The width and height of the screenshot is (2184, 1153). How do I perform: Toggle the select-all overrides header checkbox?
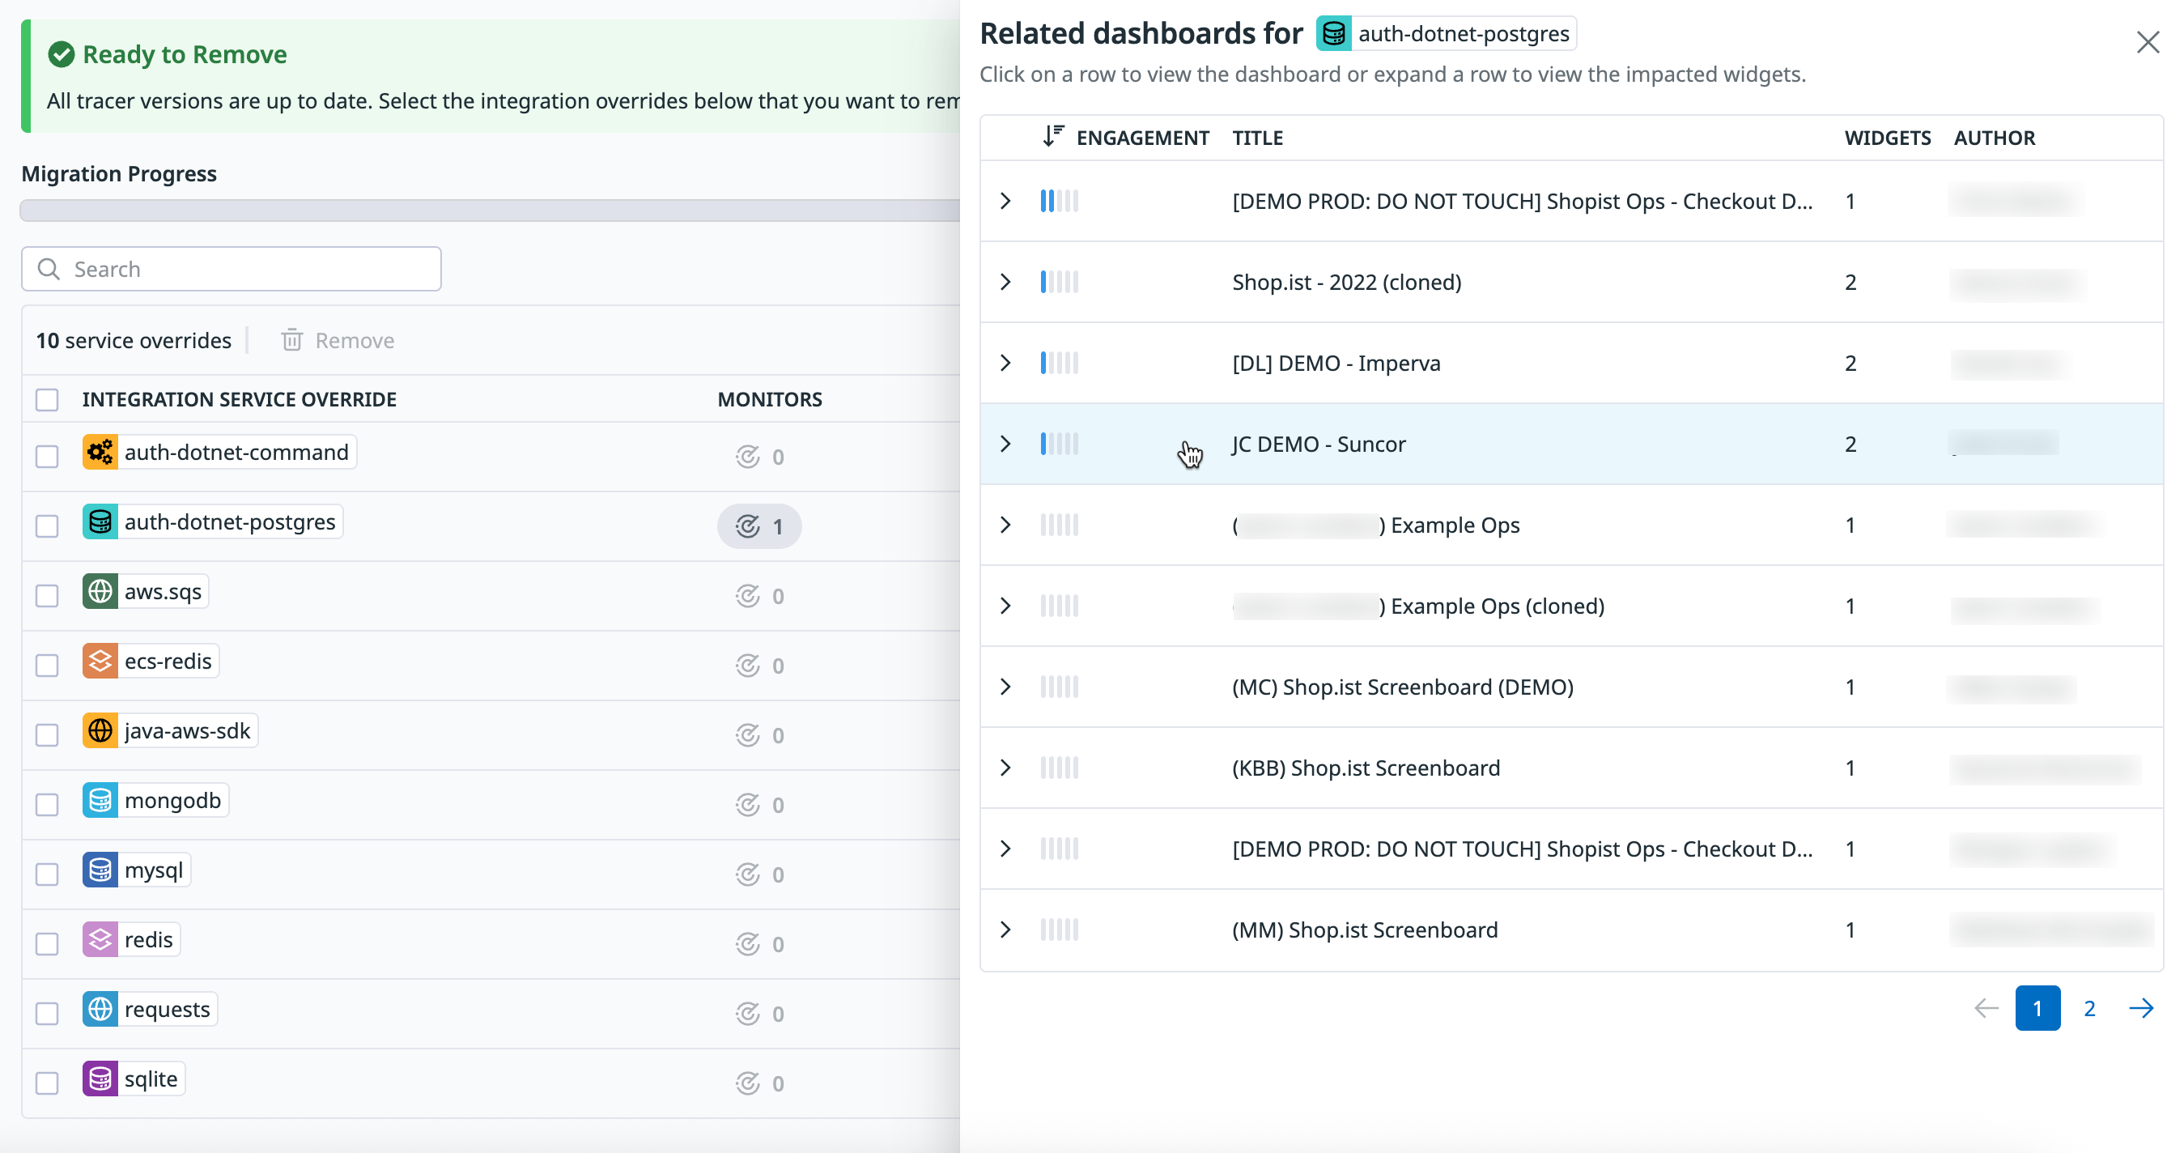(47, 399)
